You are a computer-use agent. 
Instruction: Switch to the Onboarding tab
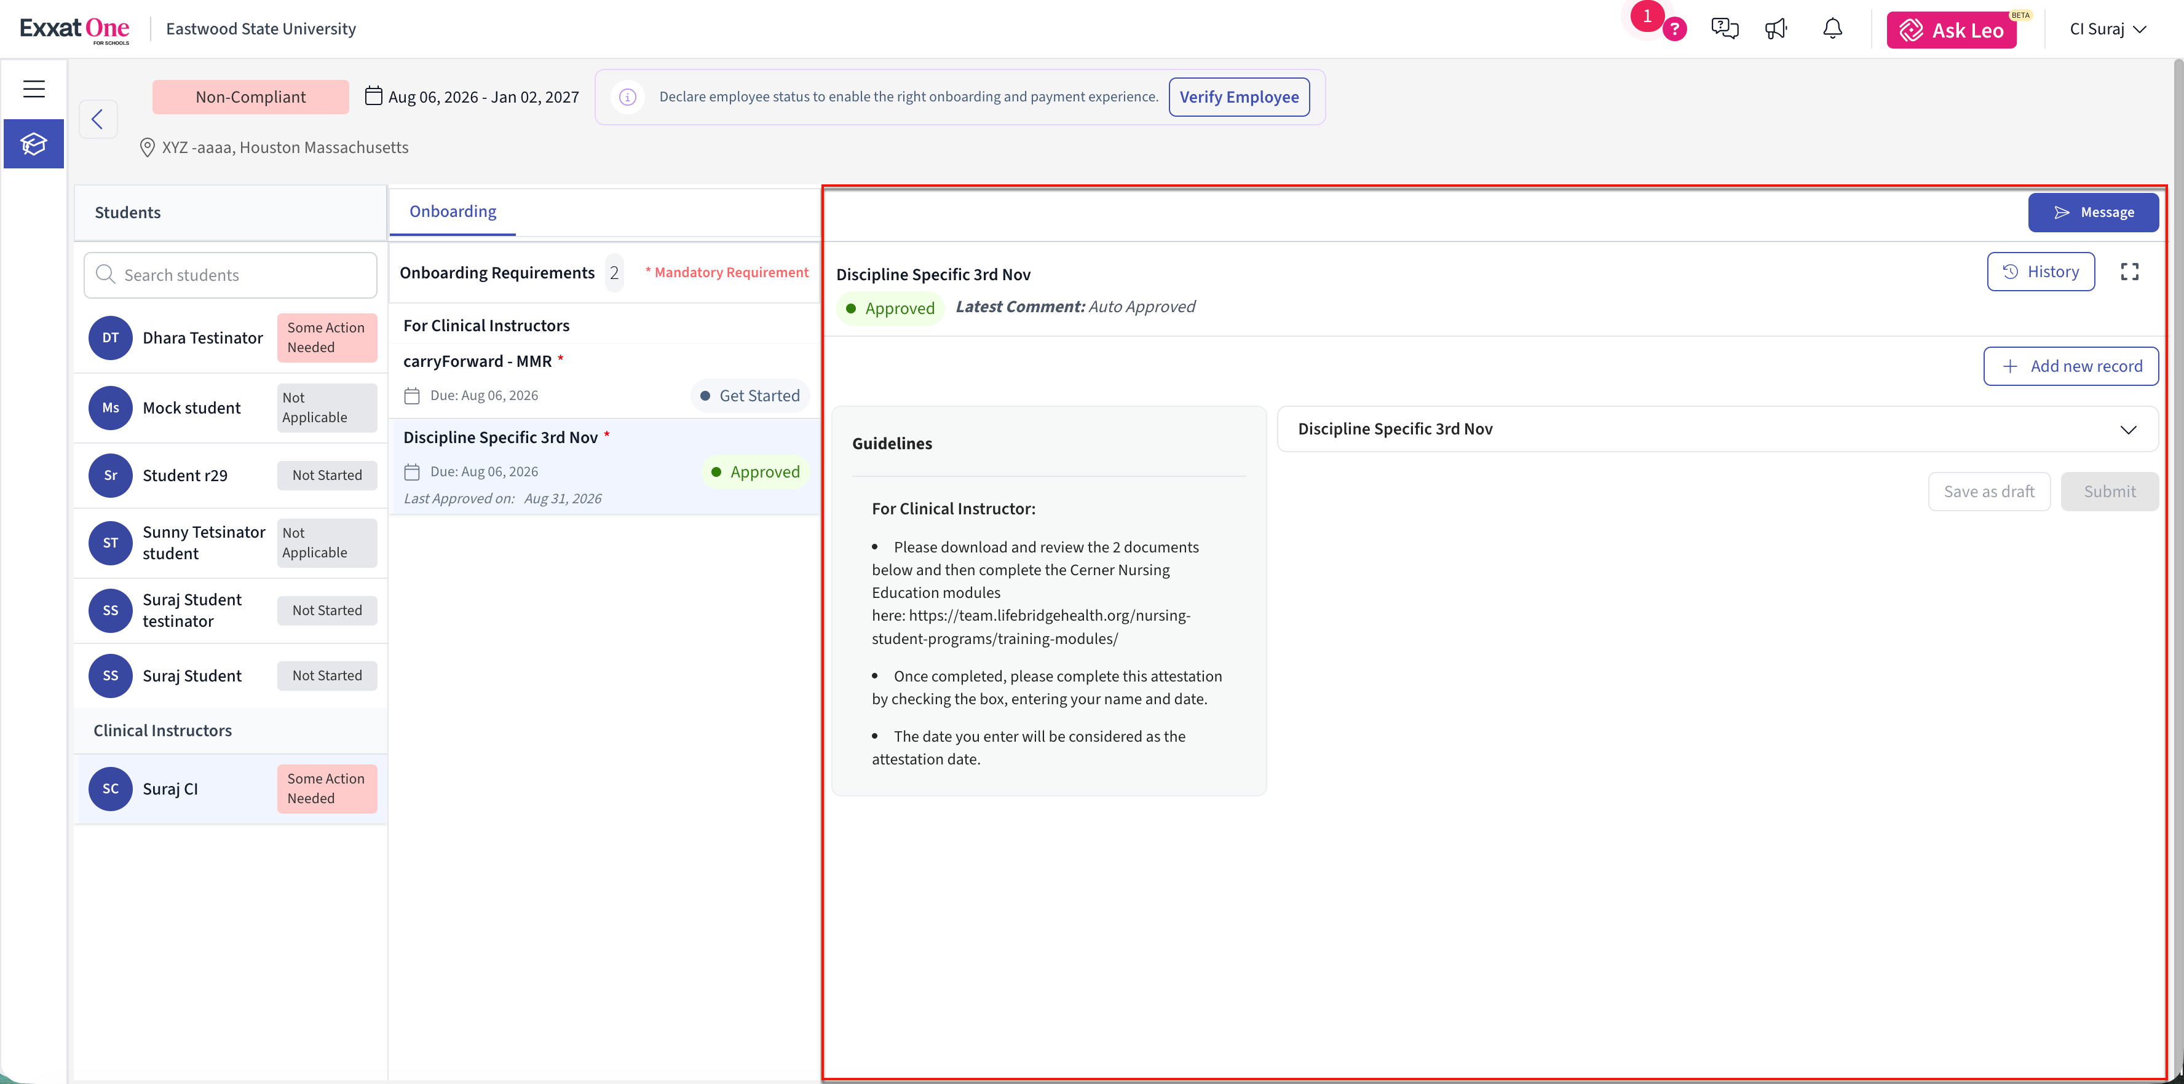(453, 211)
